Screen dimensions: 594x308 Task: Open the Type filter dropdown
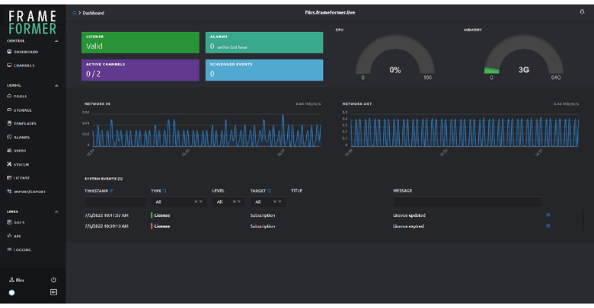(x=177, y=202)
